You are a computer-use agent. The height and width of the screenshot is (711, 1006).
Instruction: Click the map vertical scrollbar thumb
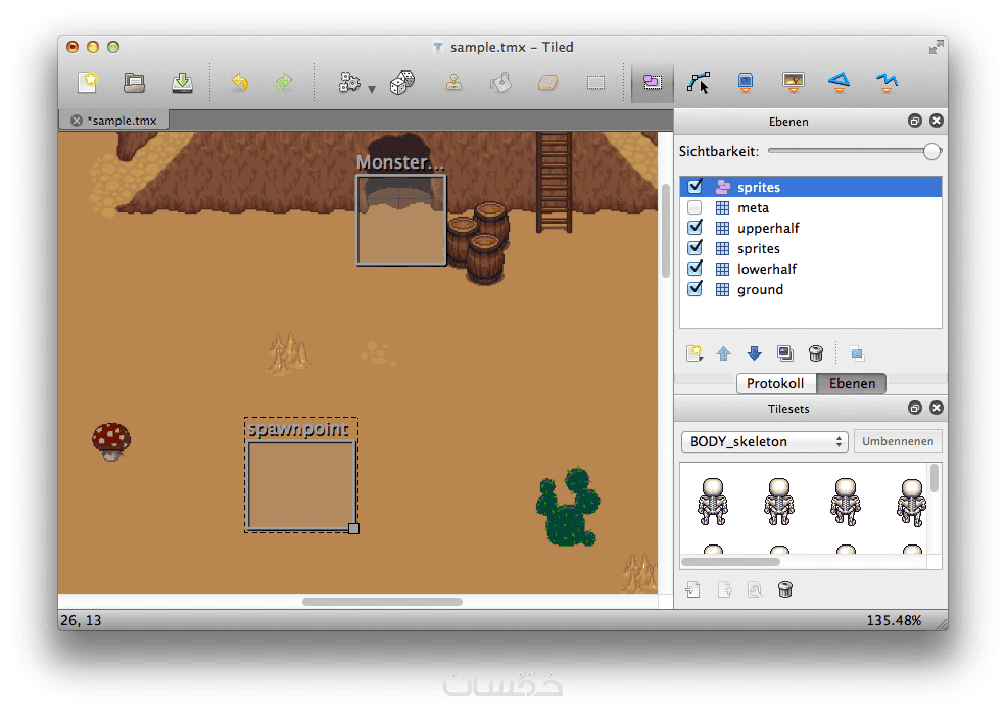(x=665, y=230)
